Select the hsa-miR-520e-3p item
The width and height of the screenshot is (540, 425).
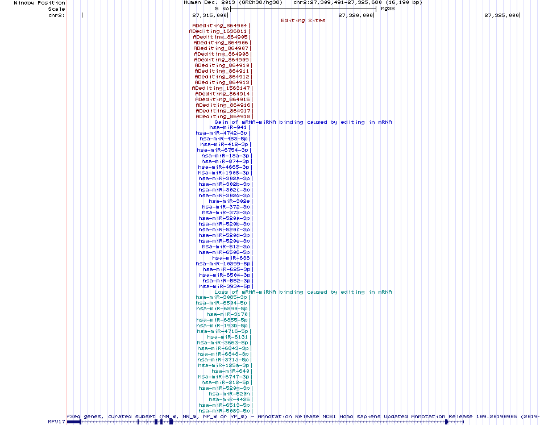(224, 241)
